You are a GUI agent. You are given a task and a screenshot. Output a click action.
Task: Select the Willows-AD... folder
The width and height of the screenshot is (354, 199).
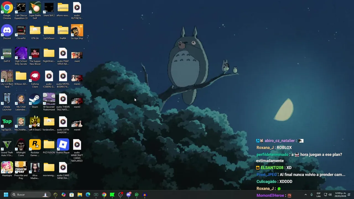pos(21,78)
